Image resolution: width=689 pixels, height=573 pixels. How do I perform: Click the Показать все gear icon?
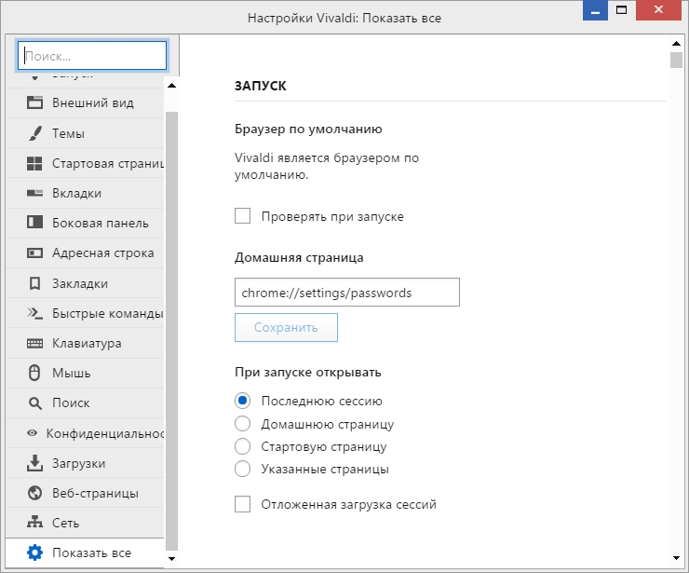pyautogui.click(x=34, y=553)
